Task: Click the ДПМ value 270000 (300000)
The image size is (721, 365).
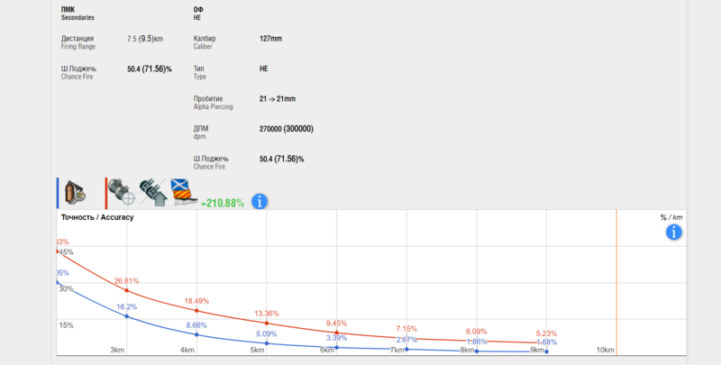Action: coord(287,129)
